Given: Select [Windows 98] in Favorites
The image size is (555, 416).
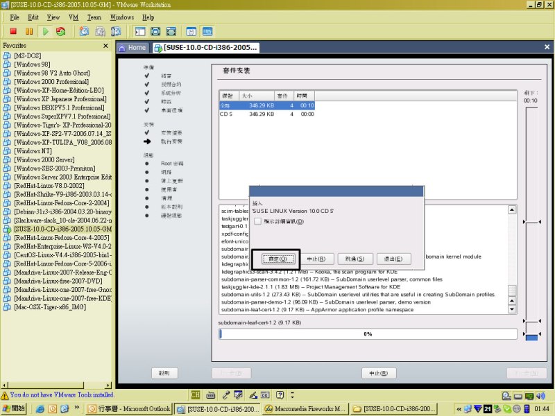Looking at the screenshot, I should 32,64.
